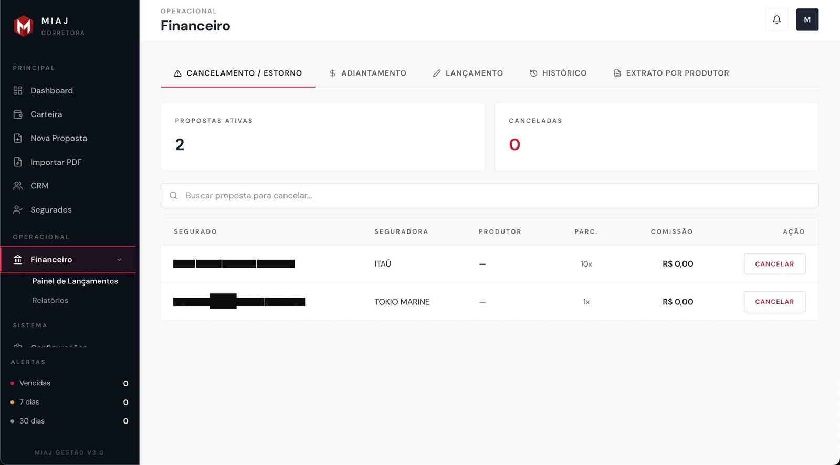Collapse the Financeiro menu chevron
The image size is (840, 465).
coord(119,260)
